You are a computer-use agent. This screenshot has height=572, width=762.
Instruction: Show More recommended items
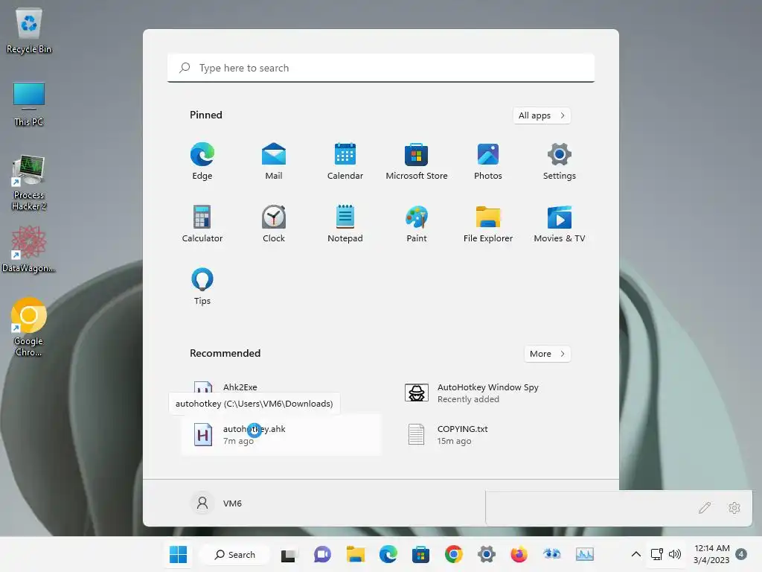547,354
